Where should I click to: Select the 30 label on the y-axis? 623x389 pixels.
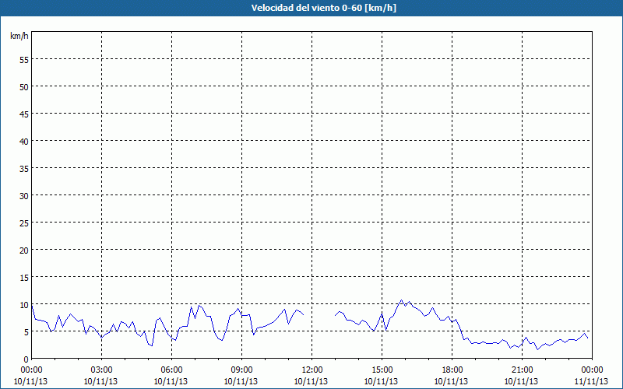coord(24,195)
